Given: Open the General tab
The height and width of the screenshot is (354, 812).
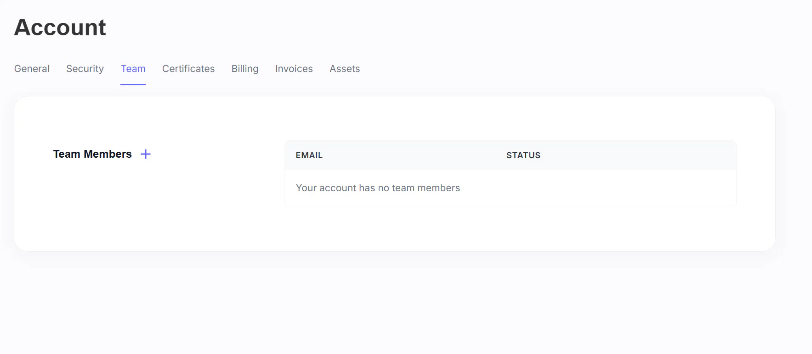Looking at the screenshot, I should [32, 69].
